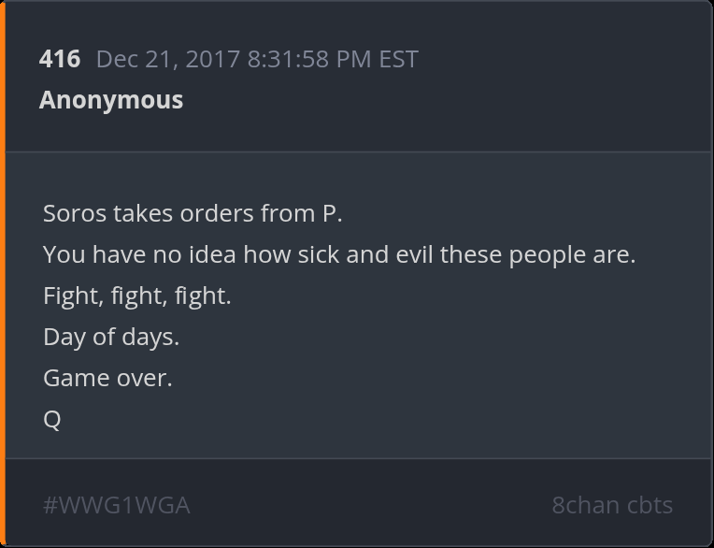714x548 pixels.
Task: Click the Anonymous author name
Action: tap(111, 100)
